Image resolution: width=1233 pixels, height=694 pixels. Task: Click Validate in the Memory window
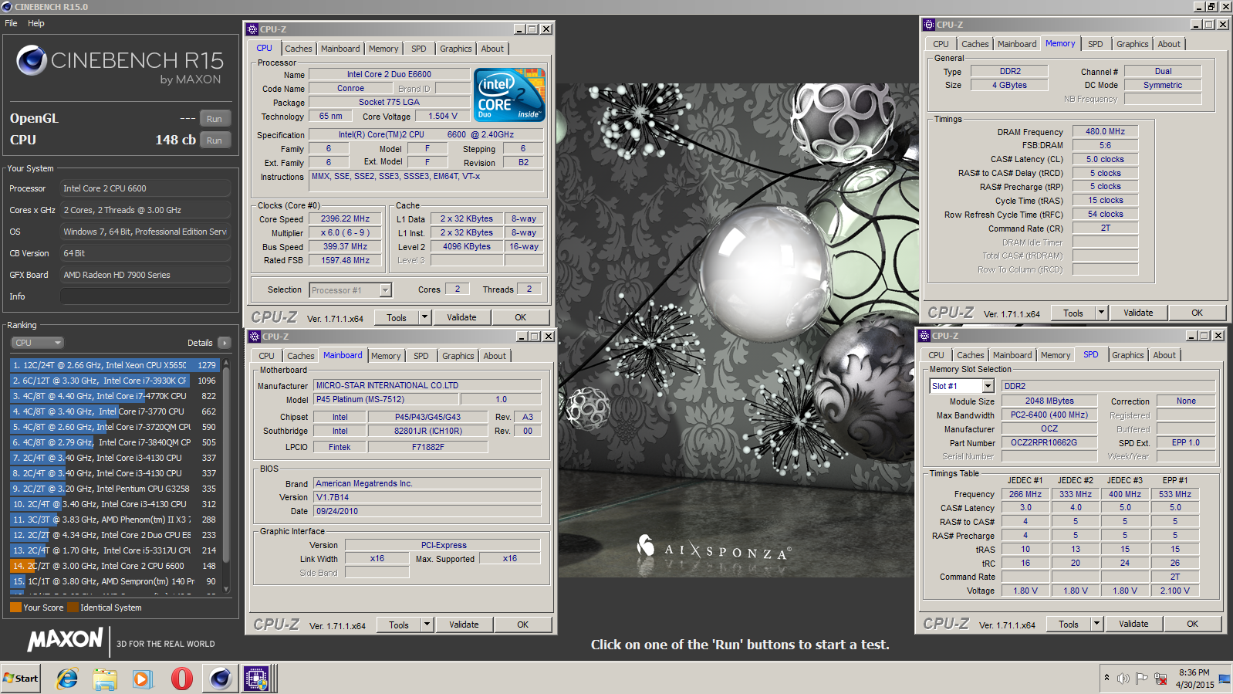1138,313
